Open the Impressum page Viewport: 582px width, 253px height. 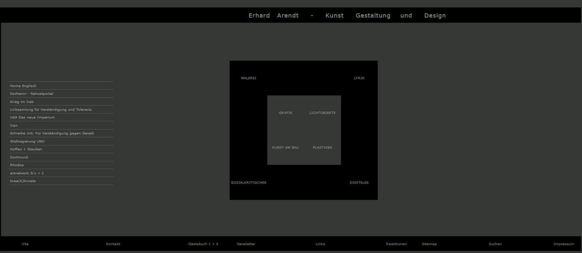563,244
